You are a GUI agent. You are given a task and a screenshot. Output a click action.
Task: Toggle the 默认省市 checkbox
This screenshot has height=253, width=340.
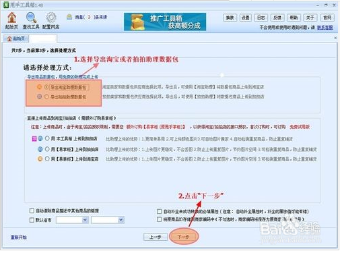click(32, 220)
